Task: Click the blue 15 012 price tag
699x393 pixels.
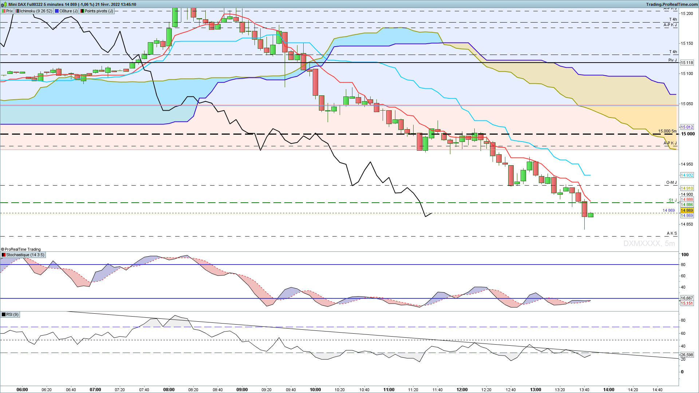Action: click(687, 127)
